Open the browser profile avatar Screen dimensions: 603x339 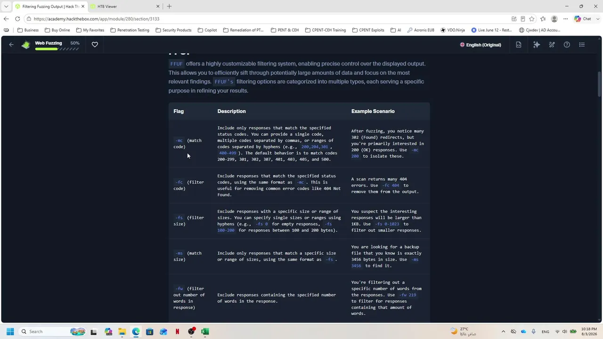pyautogui.click(x=554, y=19)
